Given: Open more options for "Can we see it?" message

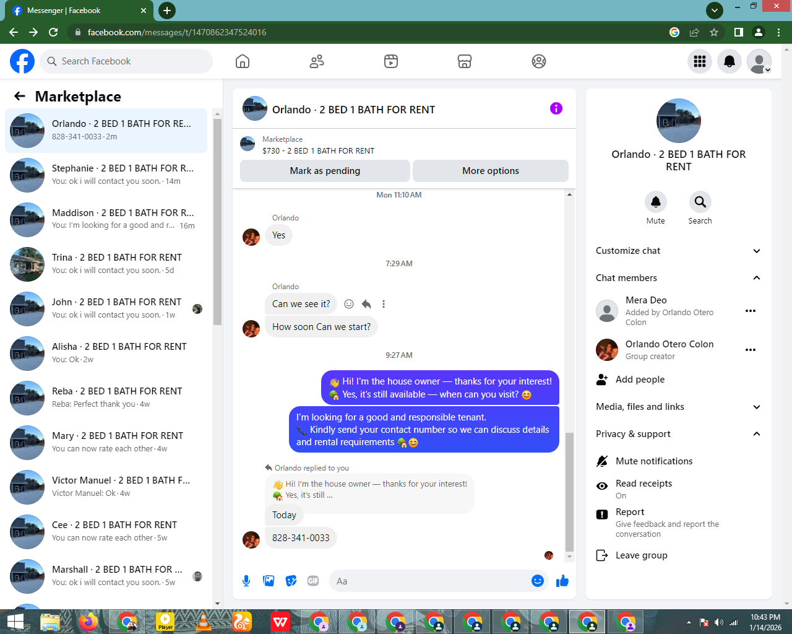Looking at the screenshot, I should (x=384, y=304).
